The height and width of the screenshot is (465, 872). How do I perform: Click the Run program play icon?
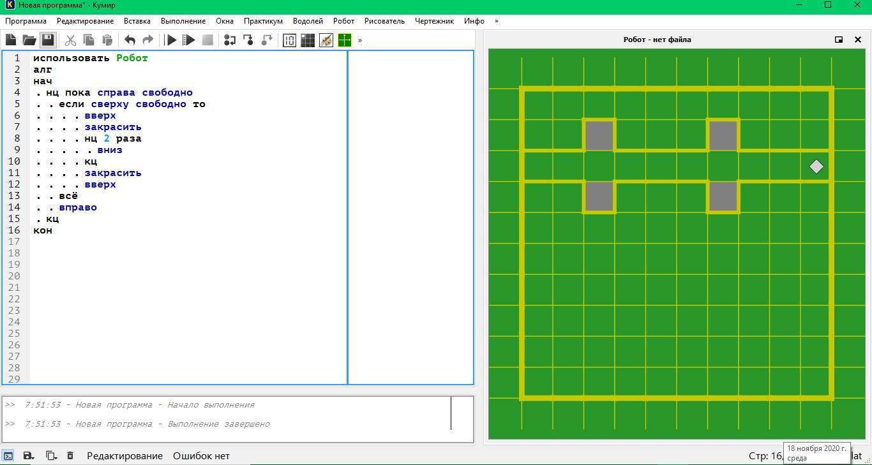click(170, 40)
